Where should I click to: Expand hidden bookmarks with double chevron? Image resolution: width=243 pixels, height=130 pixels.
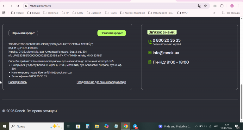[x=215, y=13]
